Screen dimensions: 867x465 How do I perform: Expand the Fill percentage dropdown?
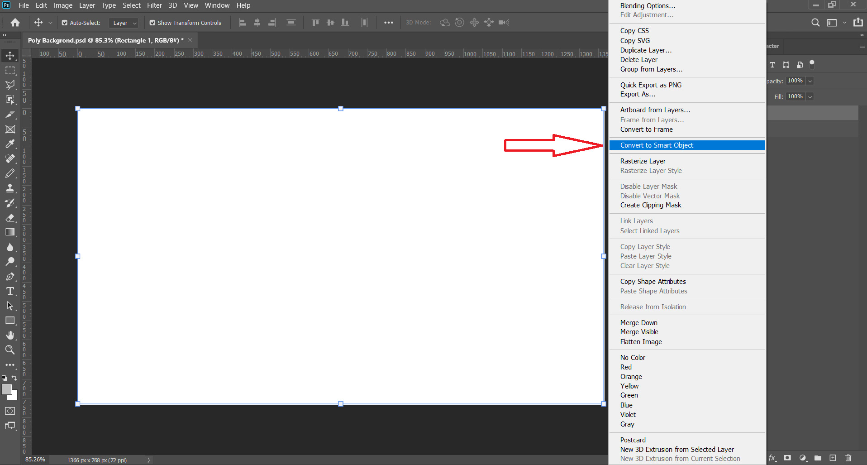click(810, 96)
